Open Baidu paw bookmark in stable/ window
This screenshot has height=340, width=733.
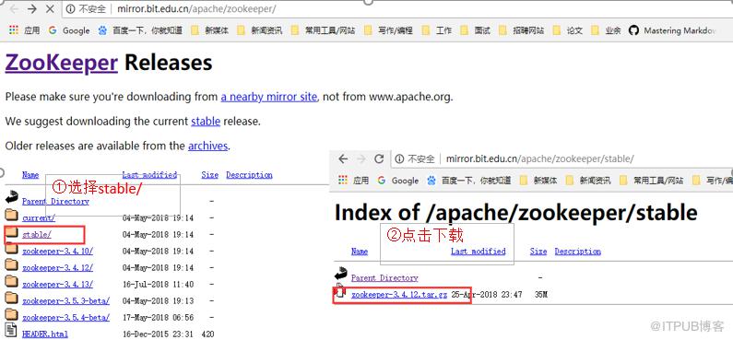coord(469,181)
